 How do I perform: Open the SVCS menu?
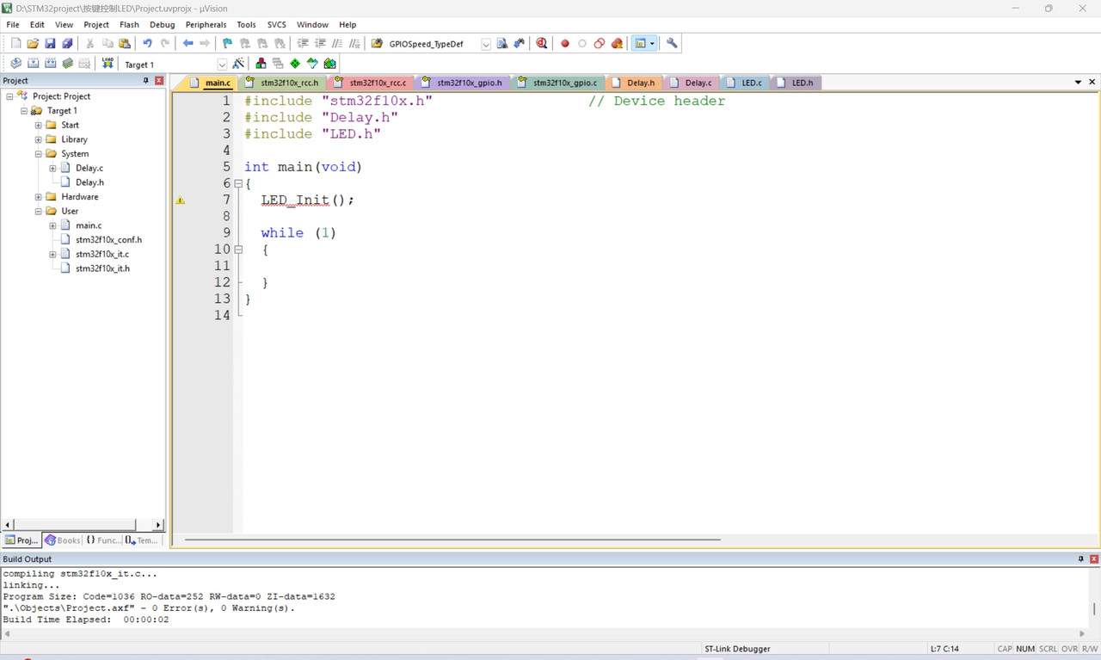(276, 25)
